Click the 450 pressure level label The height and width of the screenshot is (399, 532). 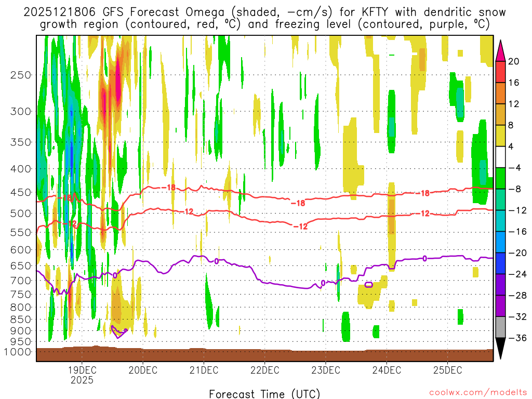tap(21, 192)
